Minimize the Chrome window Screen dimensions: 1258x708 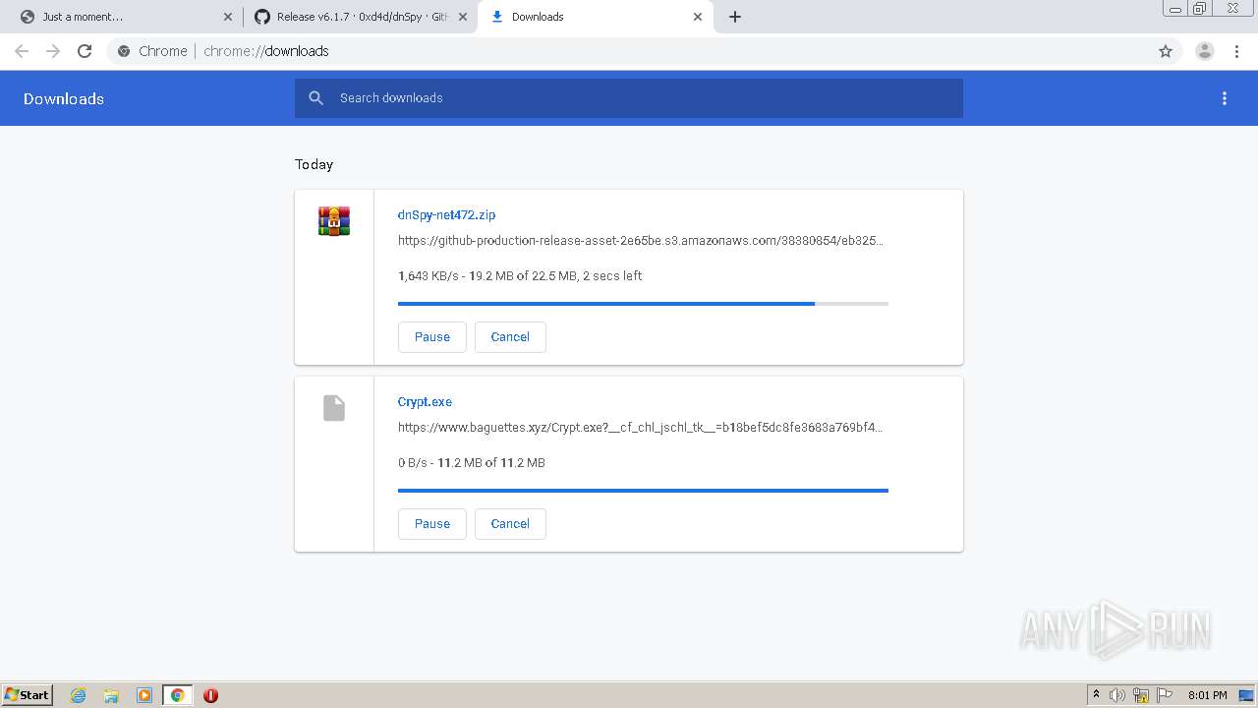tap(1175, 8)
